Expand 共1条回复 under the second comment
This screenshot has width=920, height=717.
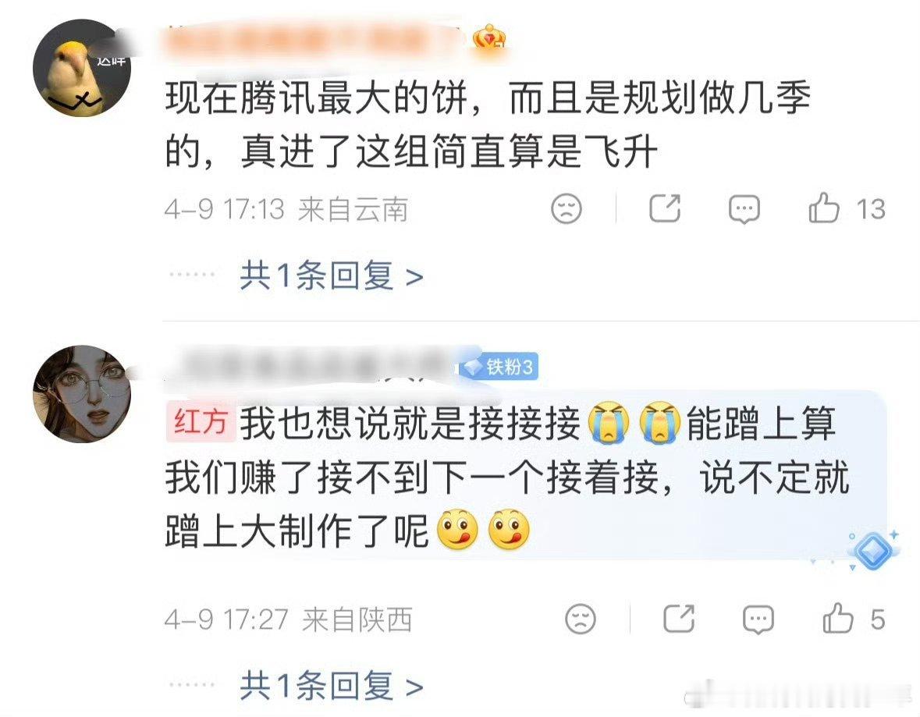tap(332, 685)
